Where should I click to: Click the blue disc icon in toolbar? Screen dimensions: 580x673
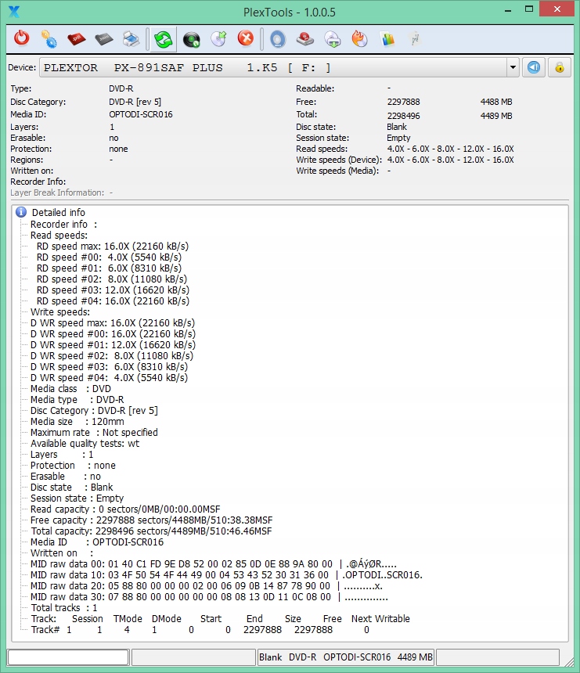tap(278, 38)
